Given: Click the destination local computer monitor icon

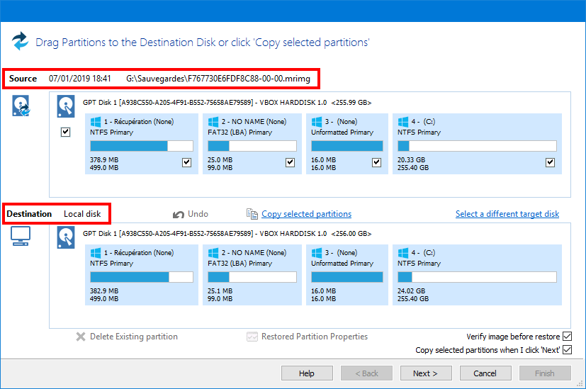Looking at the screenshot, I should 21,236.
